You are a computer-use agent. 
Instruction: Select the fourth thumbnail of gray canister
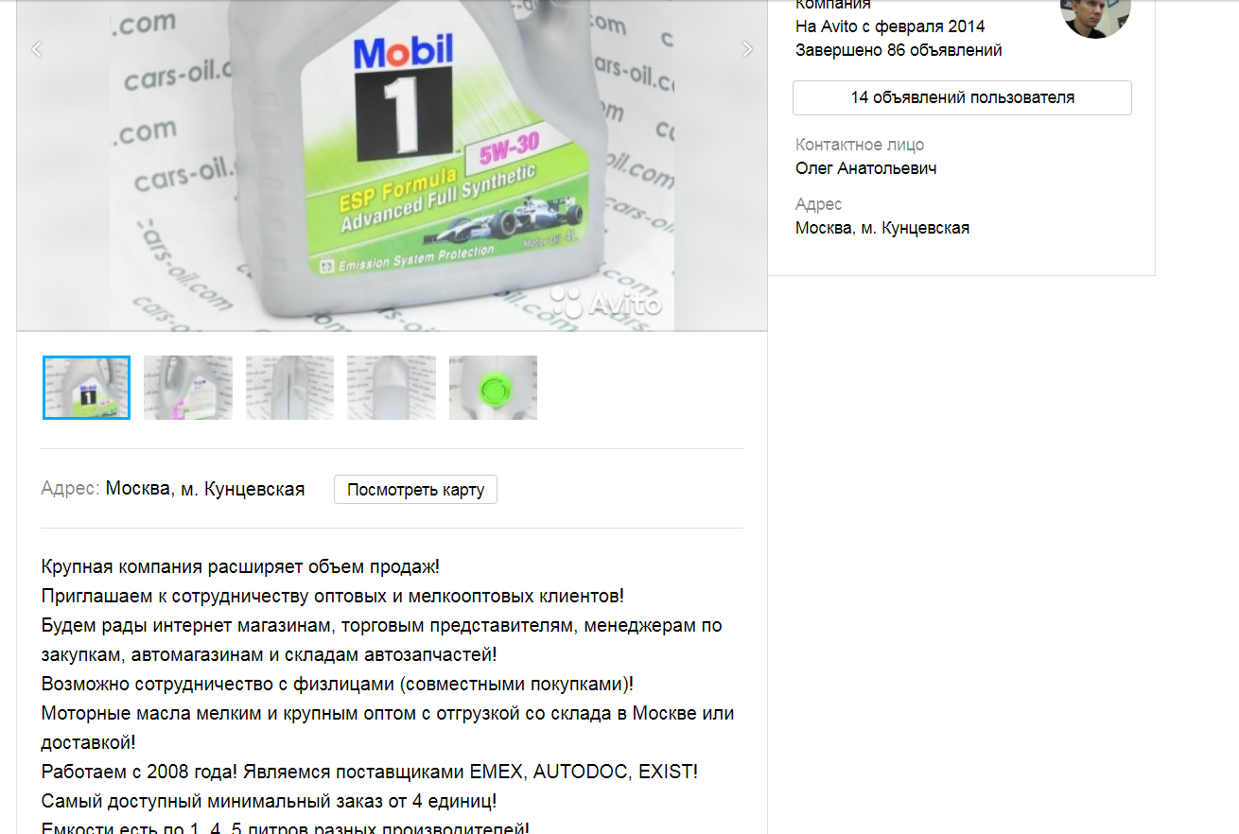392,388
